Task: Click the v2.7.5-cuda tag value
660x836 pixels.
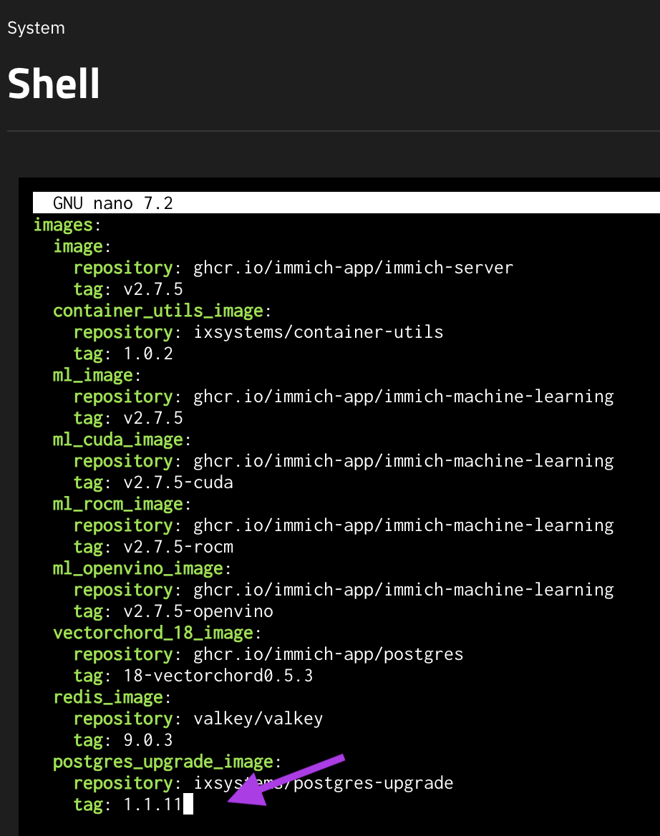Action: (178, 482)
